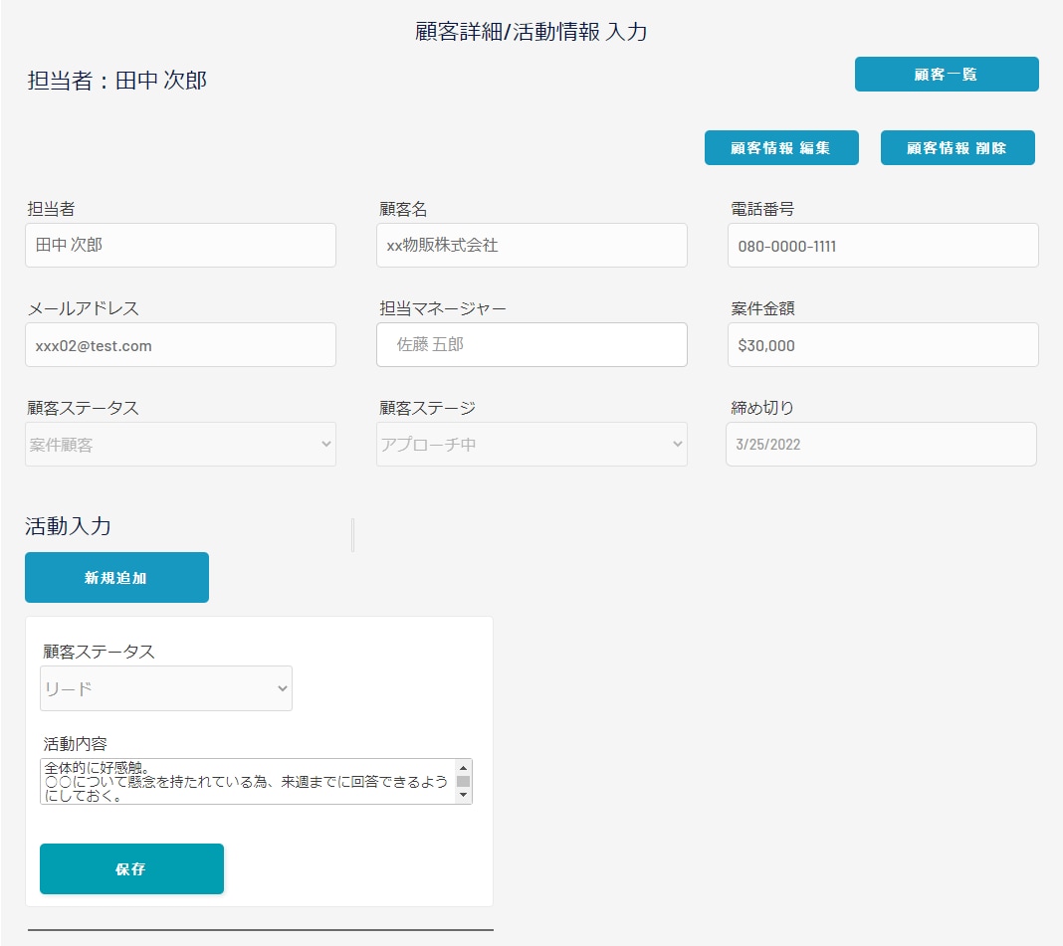1063x946 pixels.
Task: Click the 案件金額 field $30,000
Action: (x=883, y=345)
